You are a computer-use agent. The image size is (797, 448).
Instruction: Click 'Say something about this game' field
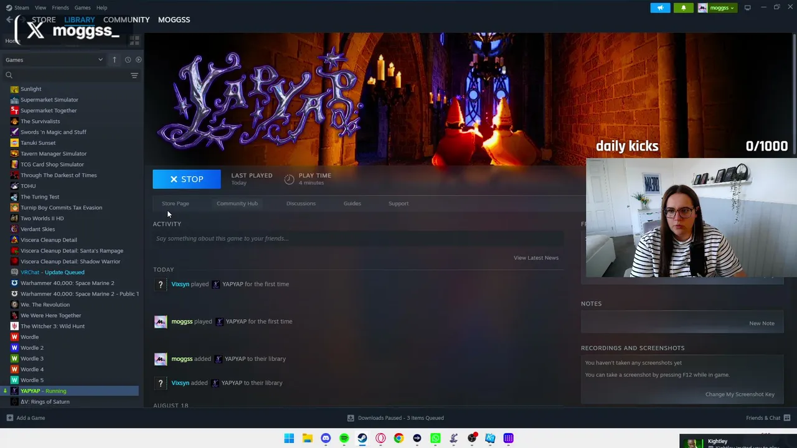(358, 238)
